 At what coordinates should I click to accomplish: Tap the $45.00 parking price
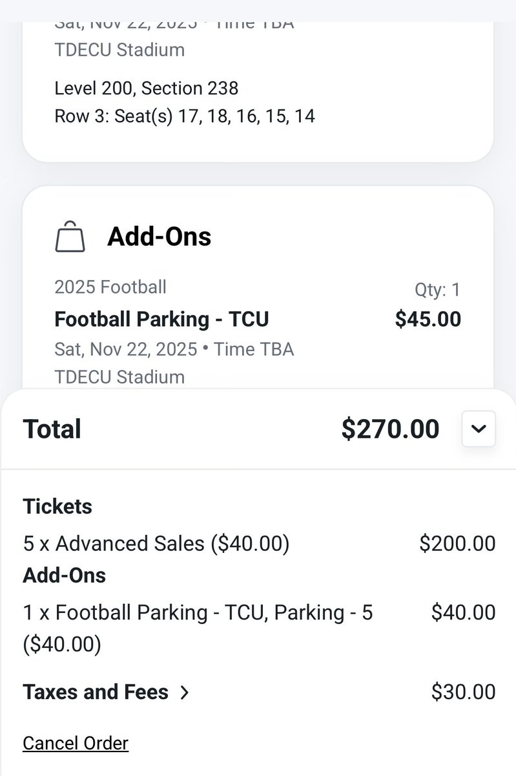[428, 319]
